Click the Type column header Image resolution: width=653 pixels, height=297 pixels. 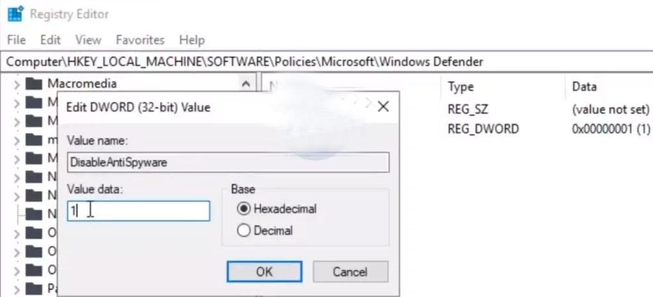460,87
